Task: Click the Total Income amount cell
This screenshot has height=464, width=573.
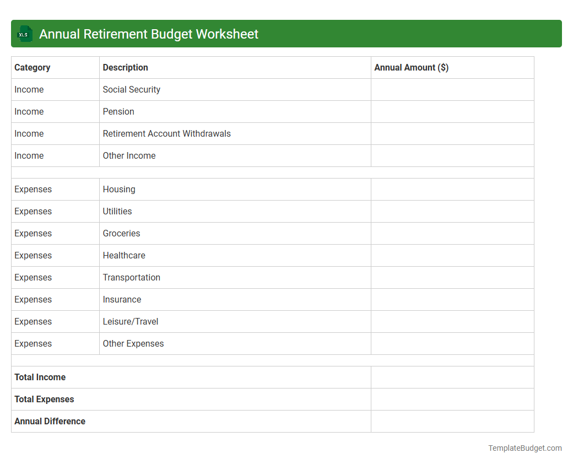Action: 452,377
